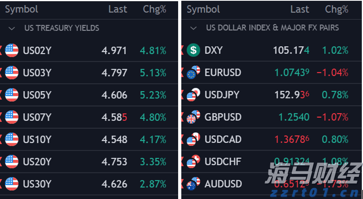Click the USDJPY currency pair icon

coord(194,95)
